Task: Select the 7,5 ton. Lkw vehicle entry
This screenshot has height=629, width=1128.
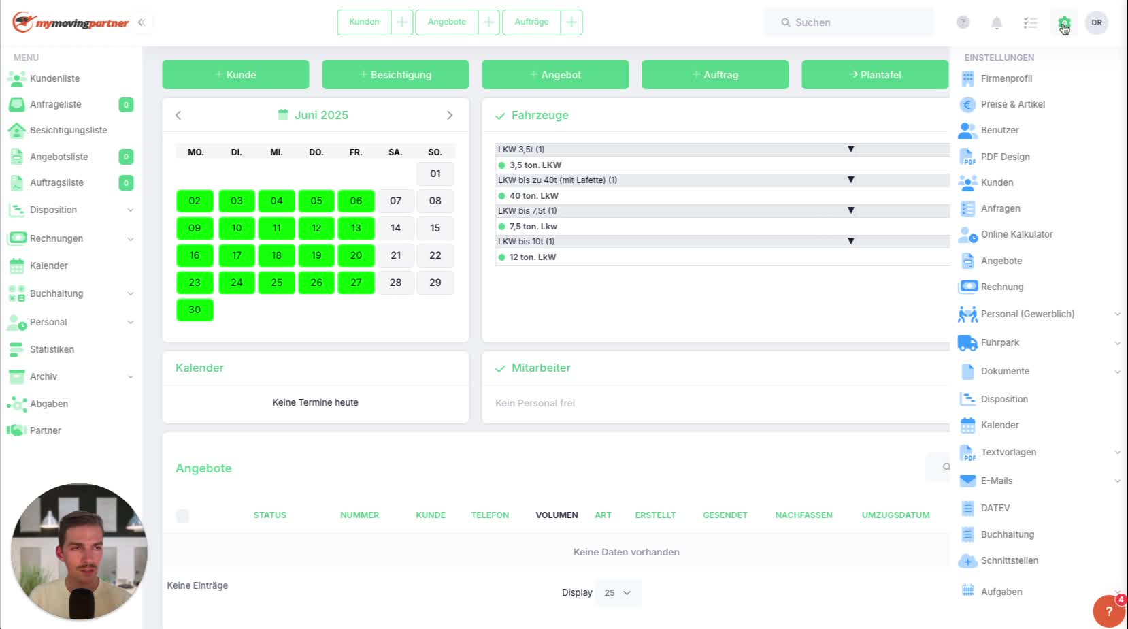Action: 533,227
